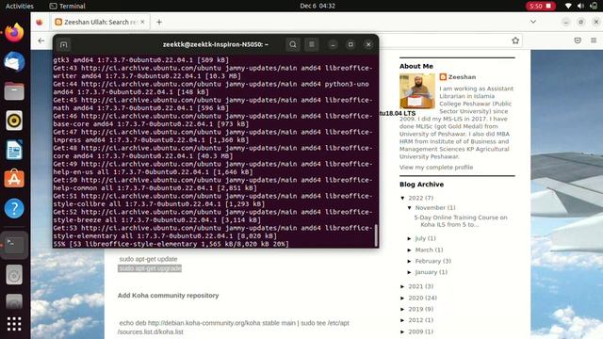
Task: Click the network status icon
Action: pos(568,6)
